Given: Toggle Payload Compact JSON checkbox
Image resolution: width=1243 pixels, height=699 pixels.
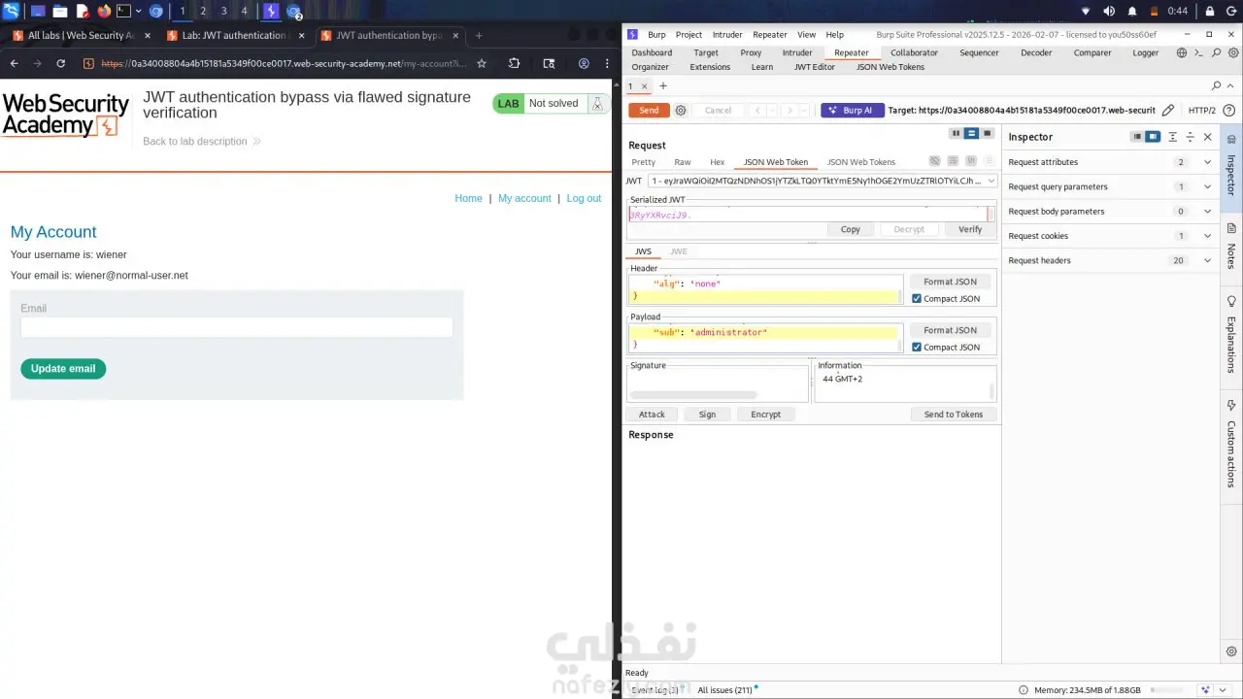Looking at the screenshot, I should coord(917,348).
